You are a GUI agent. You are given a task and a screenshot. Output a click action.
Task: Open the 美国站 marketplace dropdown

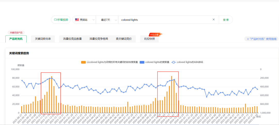(x=84, y=20)
